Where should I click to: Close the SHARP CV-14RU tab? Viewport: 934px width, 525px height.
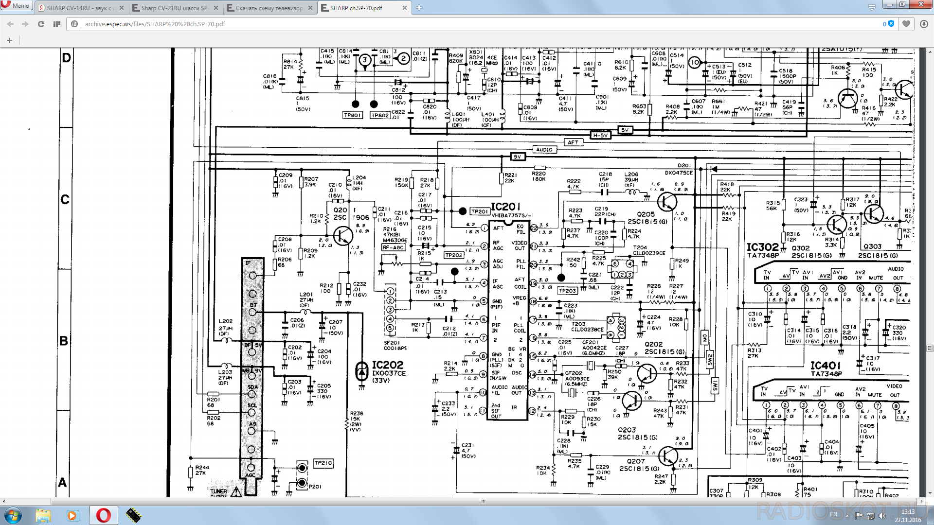[x=121, y=8]
